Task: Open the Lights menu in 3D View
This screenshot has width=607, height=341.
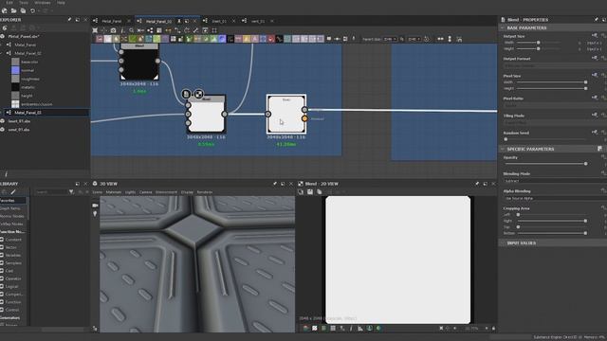Action: coord(130,192)
